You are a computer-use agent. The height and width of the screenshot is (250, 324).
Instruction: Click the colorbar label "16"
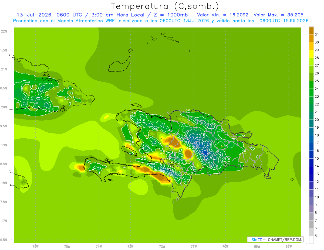coord(317,151)
